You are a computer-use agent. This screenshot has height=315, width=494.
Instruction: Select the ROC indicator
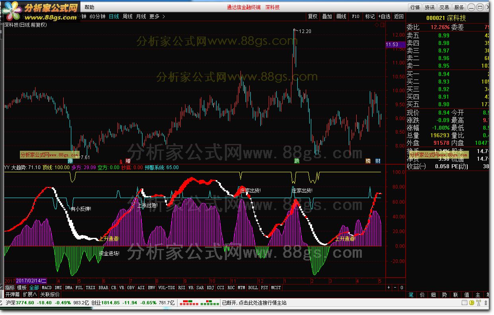(231, 288)
